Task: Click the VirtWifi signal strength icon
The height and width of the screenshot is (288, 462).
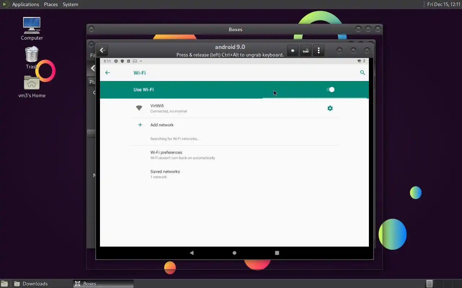Action: 139,108
